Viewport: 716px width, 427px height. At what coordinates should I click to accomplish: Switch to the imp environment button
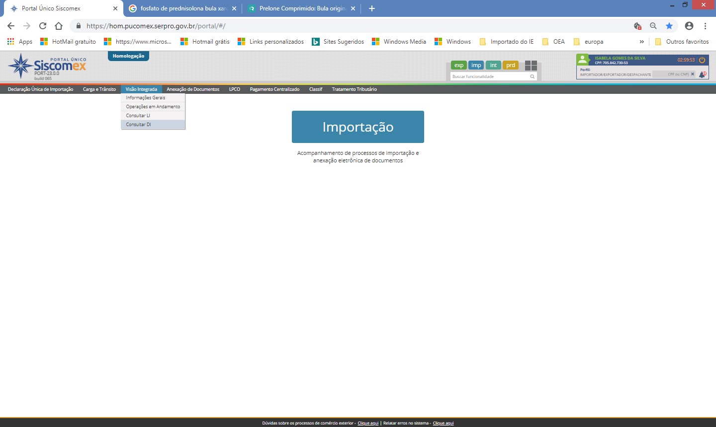[476, 65]
